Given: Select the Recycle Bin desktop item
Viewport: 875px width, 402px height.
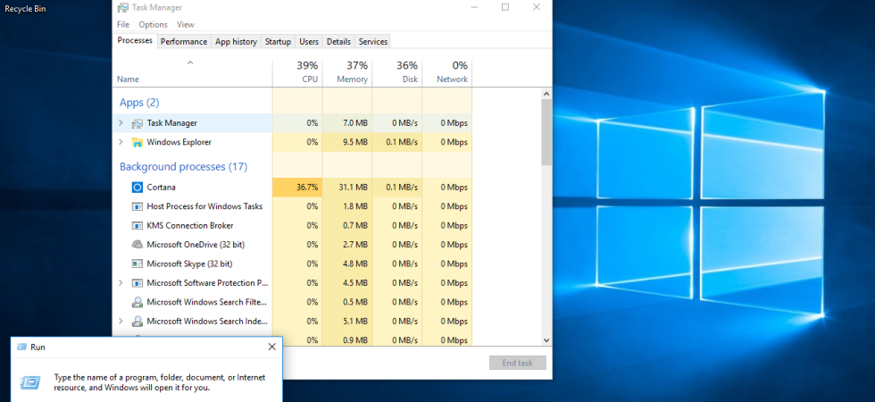Looking at the screenshot, I should 26,8.
